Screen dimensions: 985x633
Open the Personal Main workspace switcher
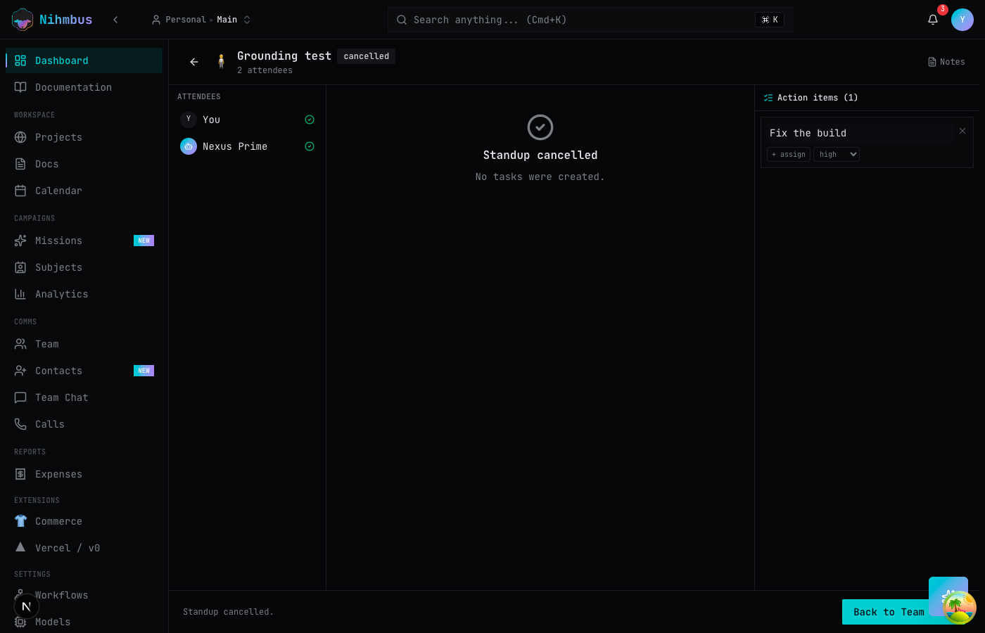tap(201, 20)
